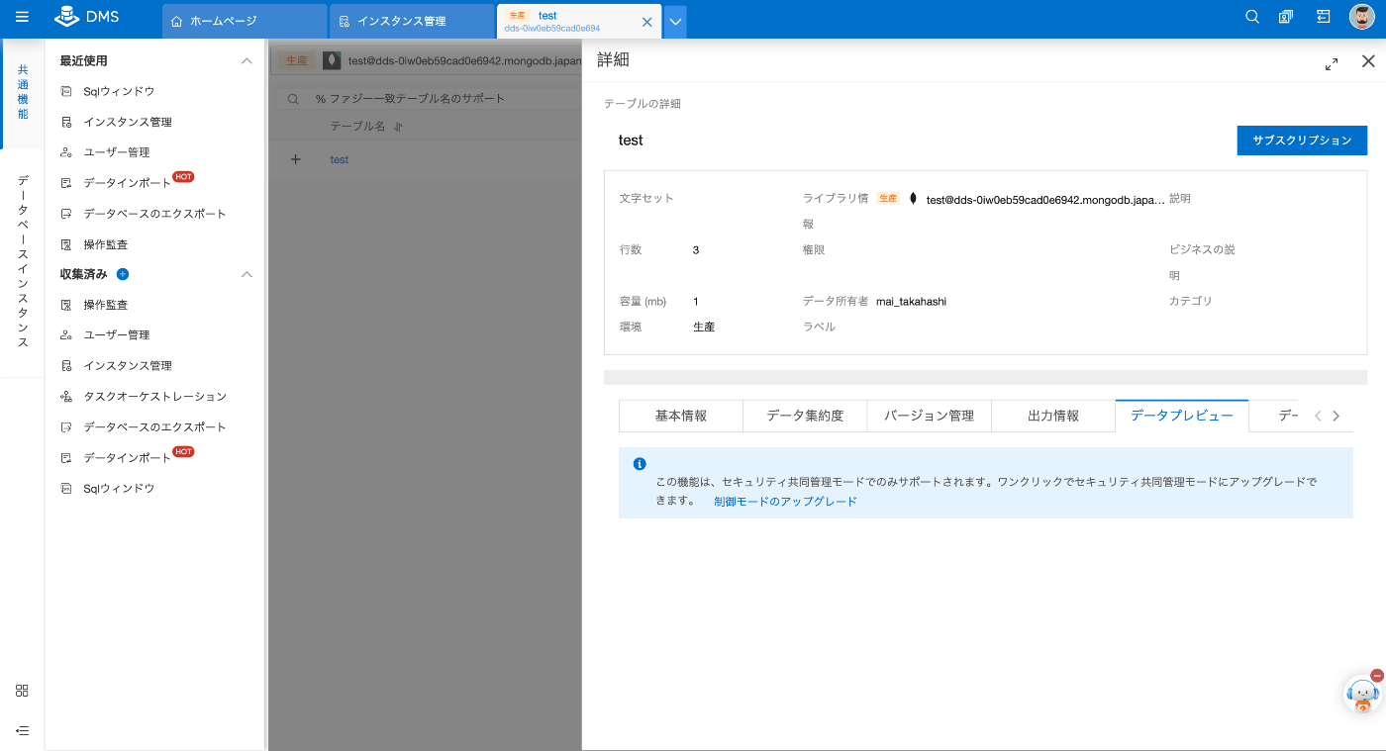The height and width of the screenshot is (751, 1386).
Task: Open Sqlウィンドウ under 最近使用
Action: (x=119, y=91)
